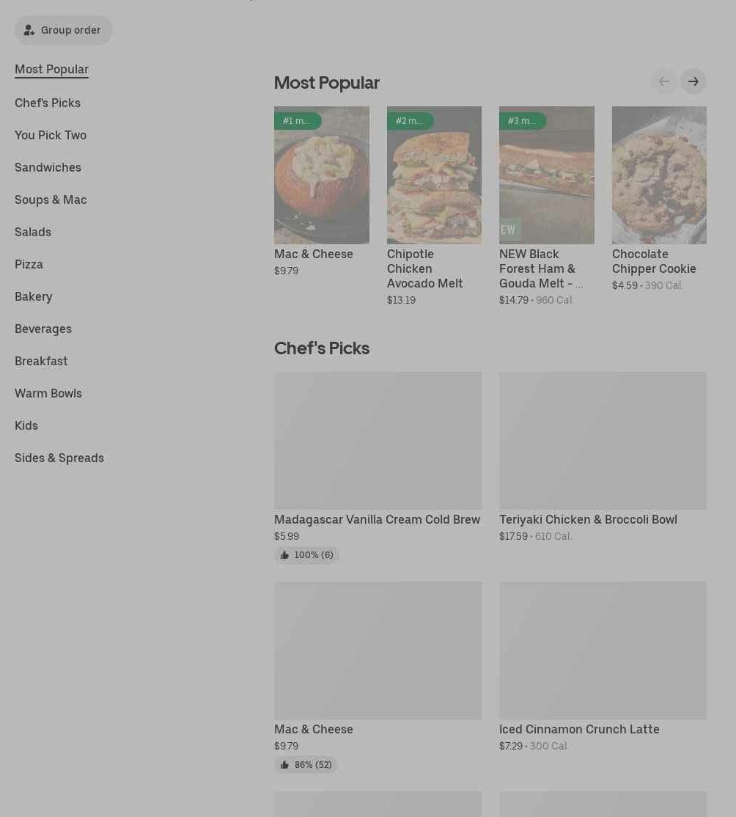
Task: Click the #1 most liked badge
Action: [x=297, y=121]
